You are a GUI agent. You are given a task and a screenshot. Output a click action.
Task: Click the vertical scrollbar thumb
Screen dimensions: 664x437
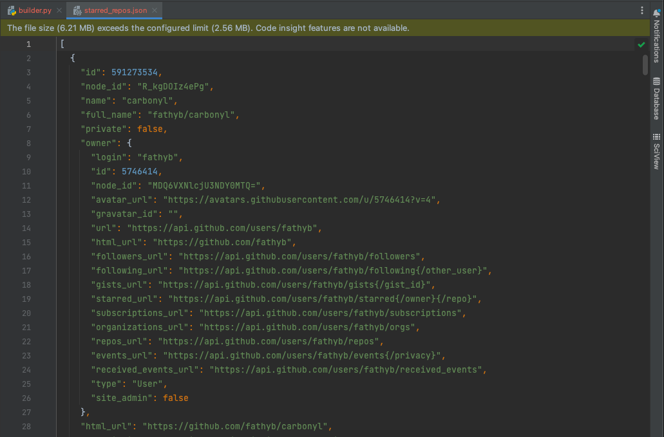pyautogui.click(x=645, y=65)
